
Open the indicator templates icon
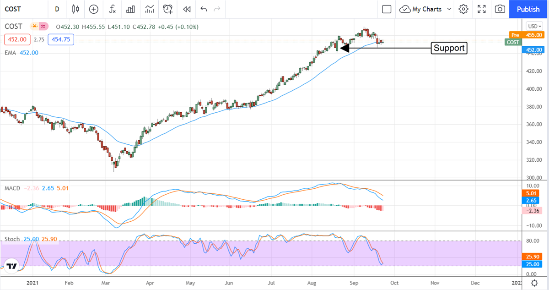149,9
